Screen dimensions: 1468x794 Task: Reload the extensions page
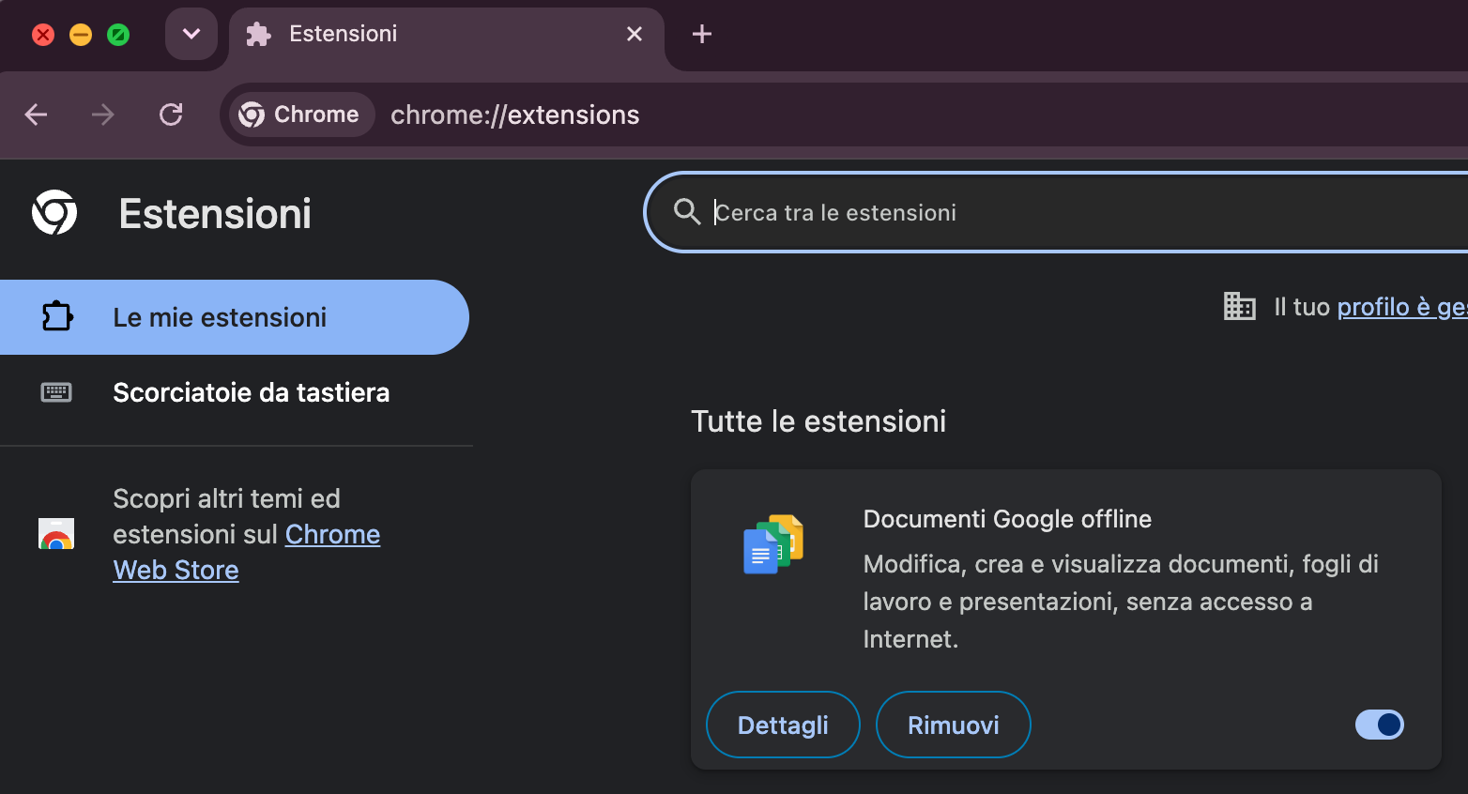[x=171, y=115]
